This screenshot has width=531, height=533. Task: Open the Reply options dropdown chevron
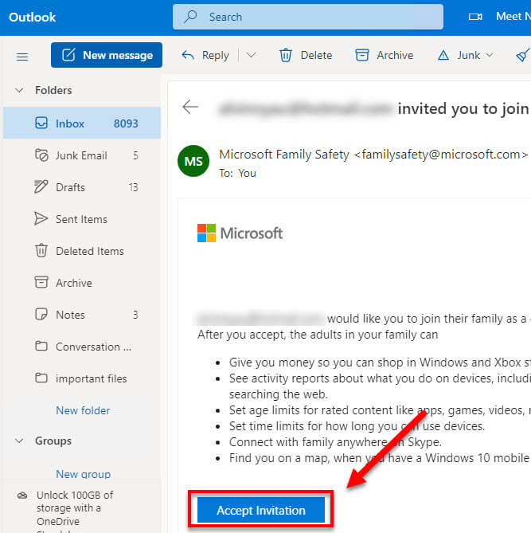pyautogui.click(x=251, y=55)
